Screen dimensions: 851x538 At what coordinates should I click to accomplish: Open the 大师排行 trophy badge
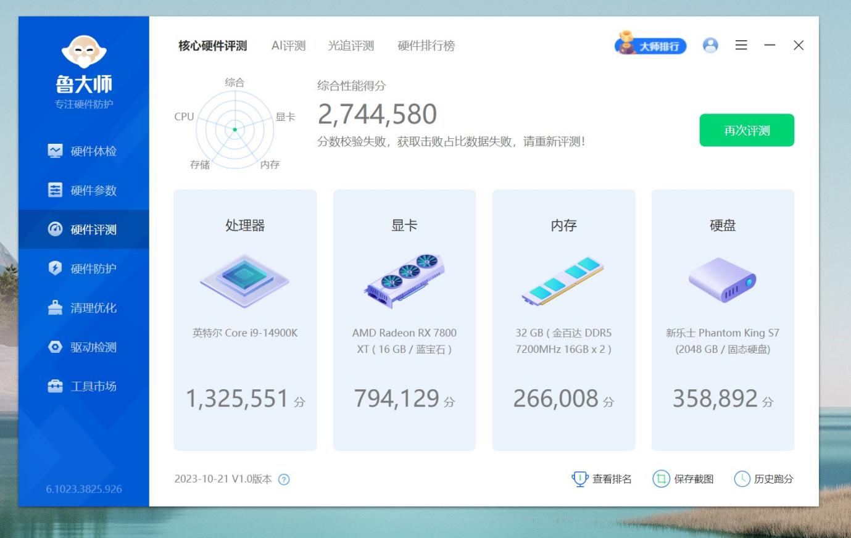(x=650, y=44)
